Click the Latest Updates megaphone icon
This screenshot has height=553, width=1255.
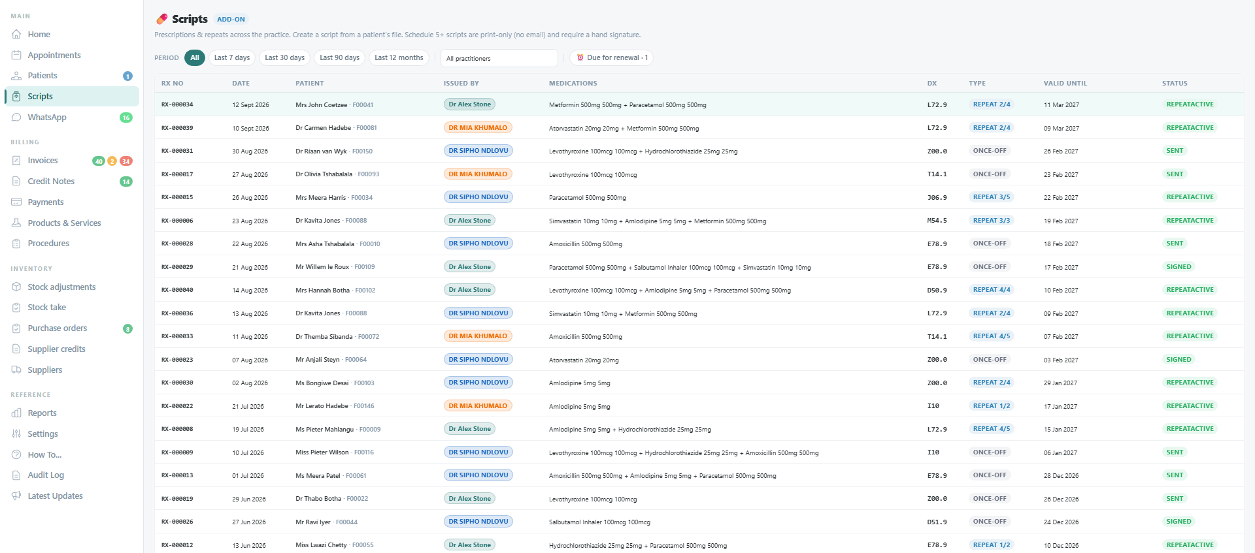16,496
